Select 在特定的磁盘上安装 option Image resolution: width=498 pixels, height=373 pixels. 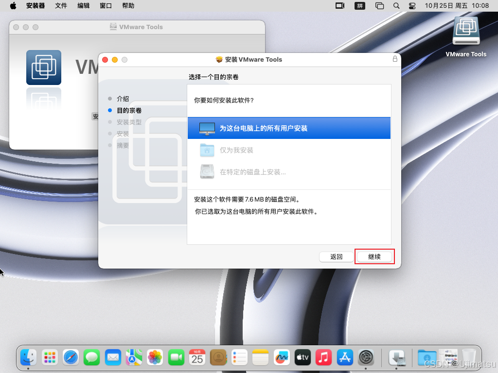289,172
